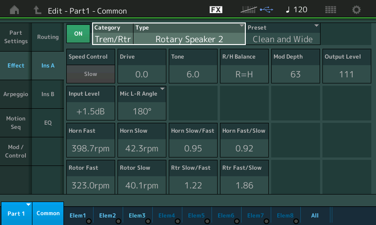Open the Live Set grid icon
Viewport: 376px width, 225px height.
(330, 10)
